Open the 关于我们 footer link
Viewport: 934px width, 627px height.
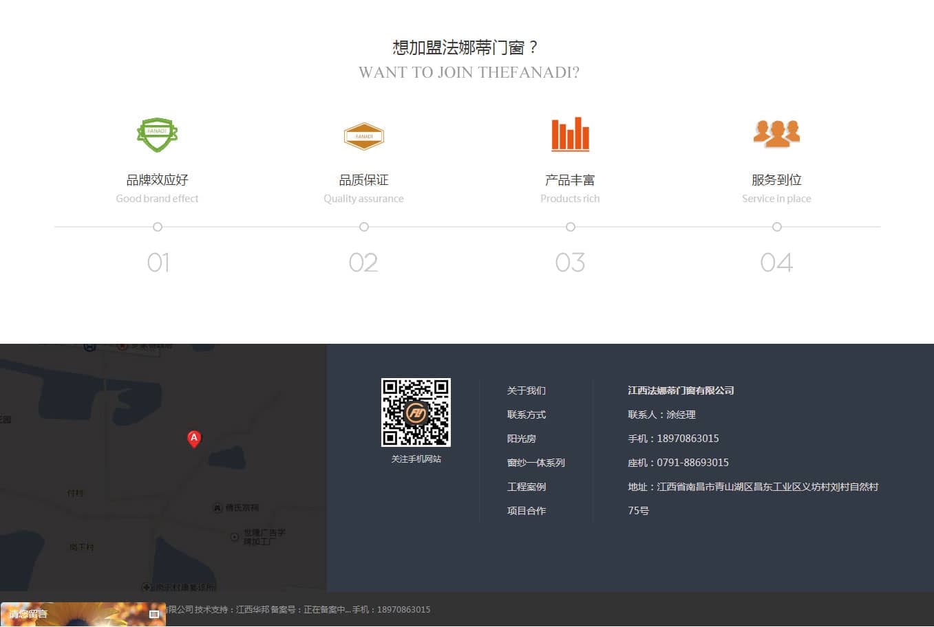click(526, 390)
